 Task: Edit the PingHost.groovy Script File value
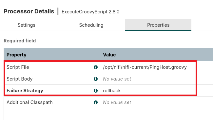(x=145, y=67)
